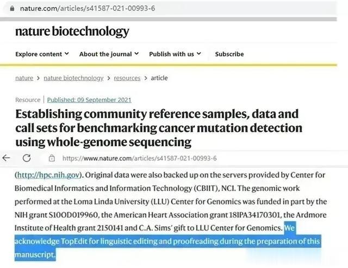Click the Published: 09 September 2021 link
Image resolution: width=348 pixels, height=268 pixels.
89,100
